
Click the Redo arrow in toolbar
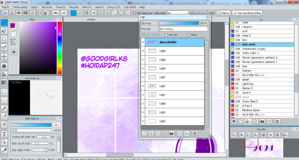click(64, 13)
